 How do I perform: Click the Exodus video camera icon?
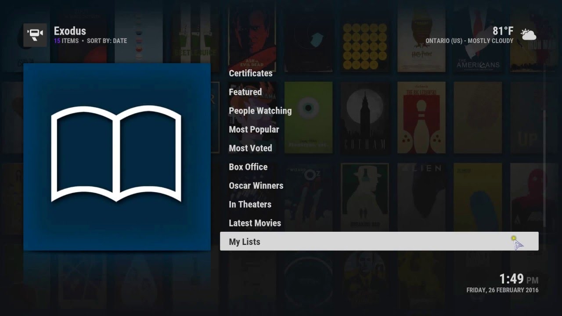35,35
